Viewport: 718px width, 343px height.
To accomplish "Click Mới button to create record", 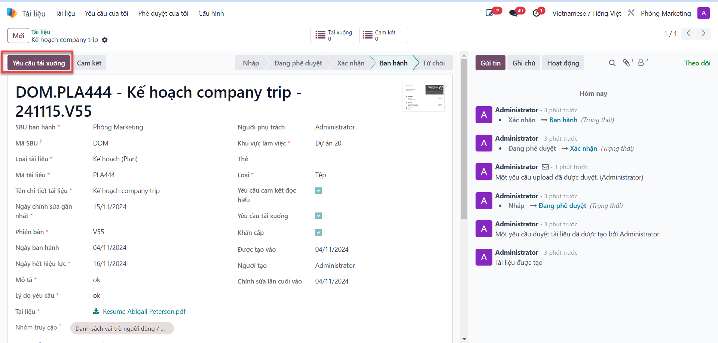I will tap(18, 36).
